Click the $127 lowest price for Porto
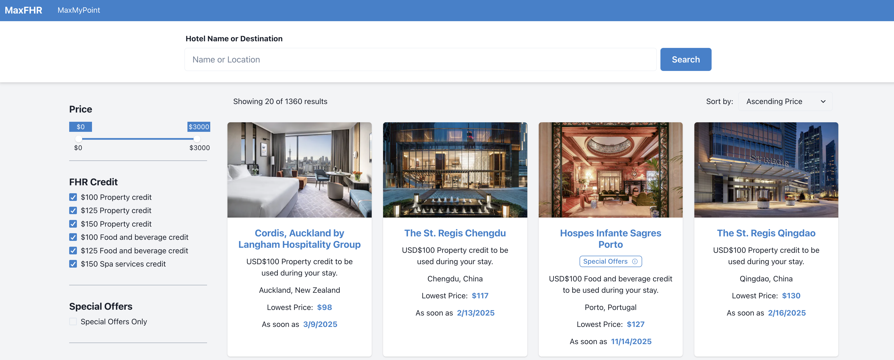Screen dimensions: 894x360 [x=635, y=324]
